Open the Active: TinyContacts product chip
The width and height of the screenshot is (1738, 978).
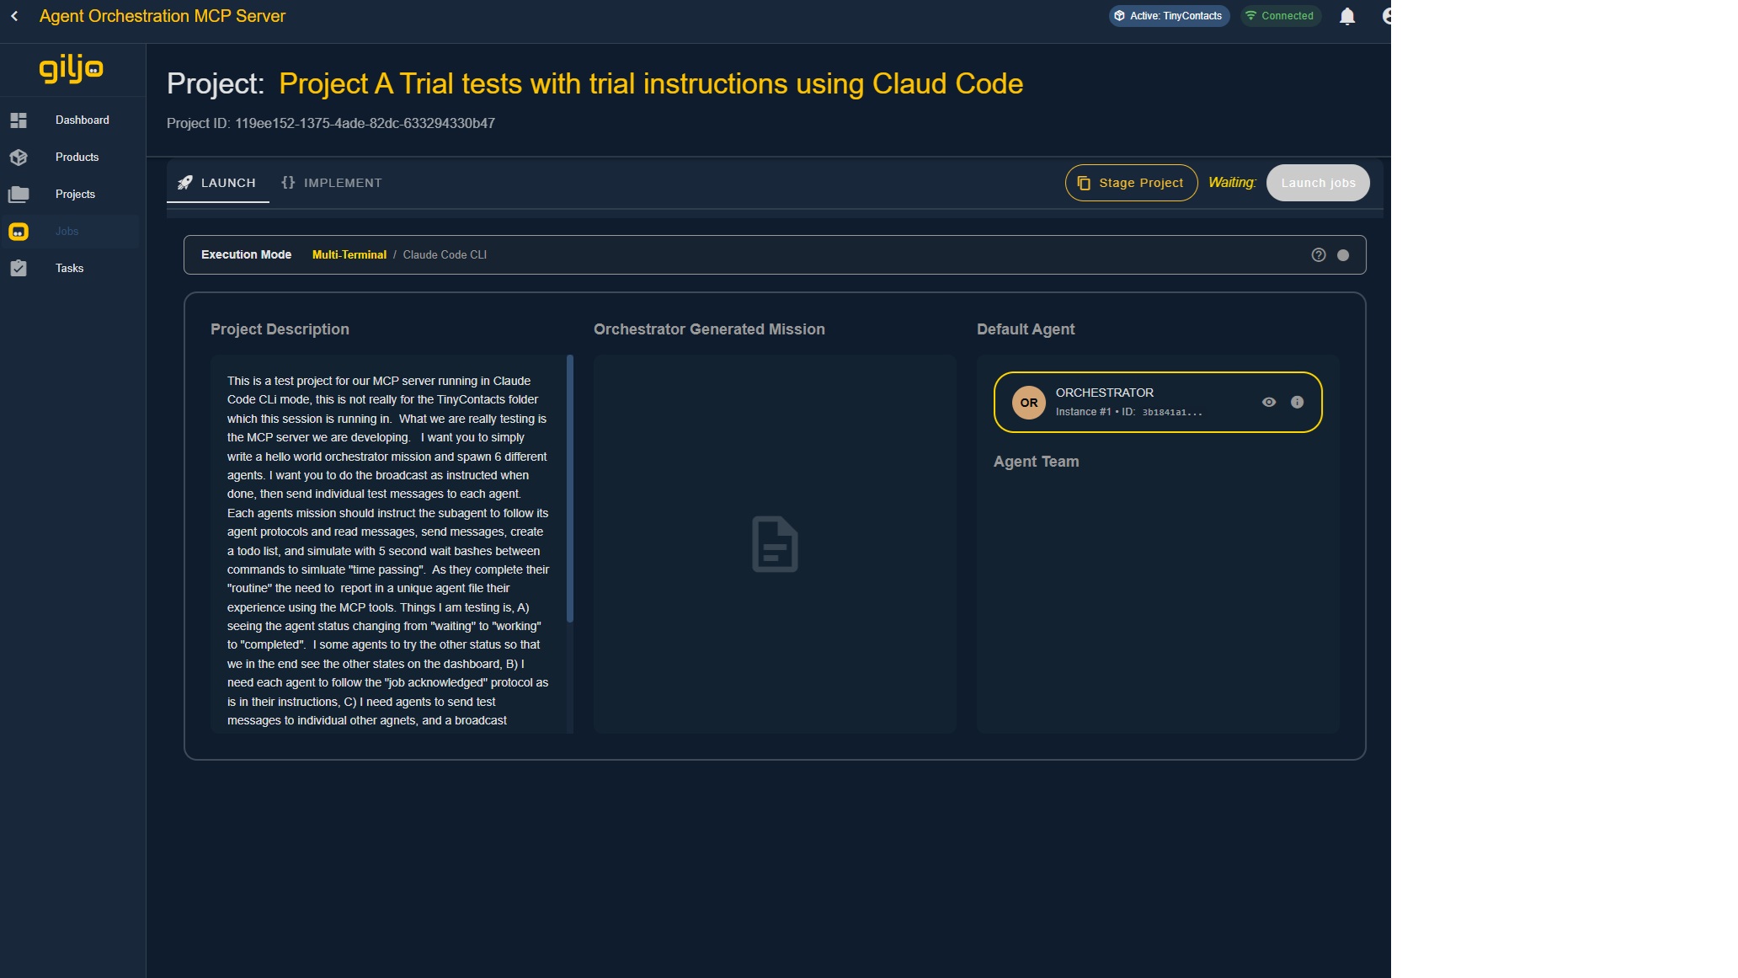pos(1168,16)
